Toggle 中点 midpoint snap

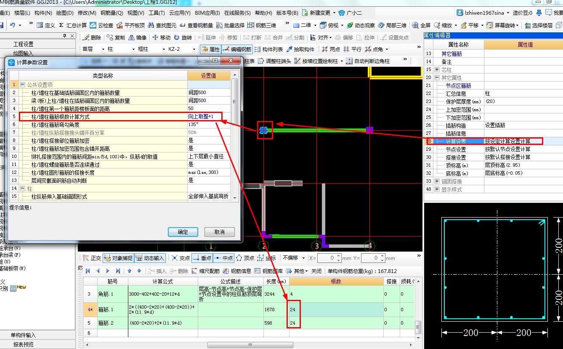click(223, 258)
